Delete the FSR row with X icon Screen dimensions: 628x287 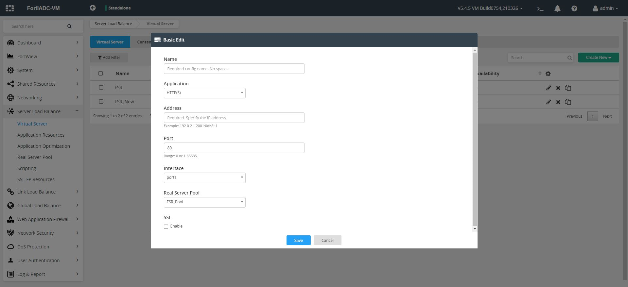(558, 88)
